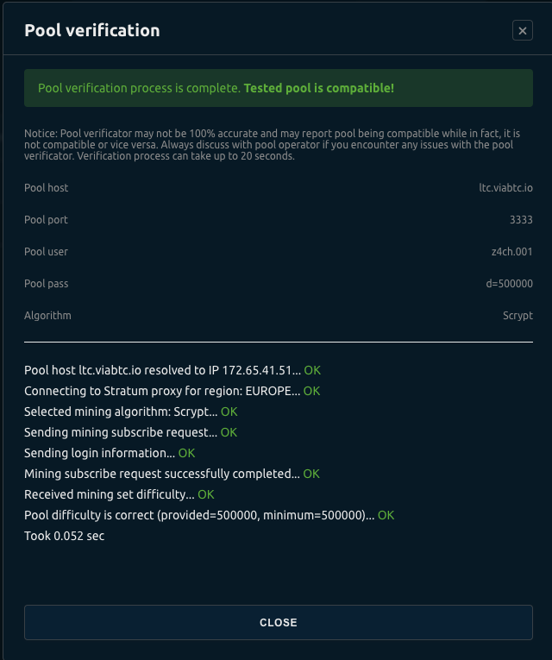Viewport: 552px width, 660px height.
Task: Select the pool host value ltc.viabtc.io
Action: tap(506, 188)
